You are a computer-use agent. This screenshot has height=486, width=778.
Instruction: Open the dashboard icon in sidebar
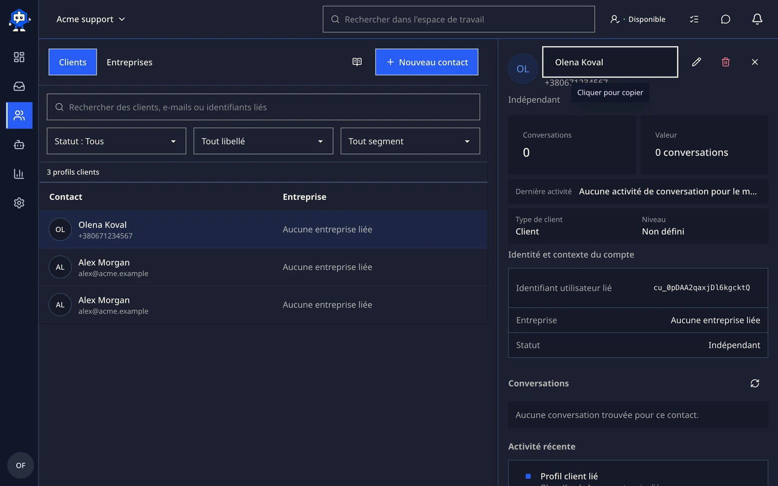[x=19, y=57]
